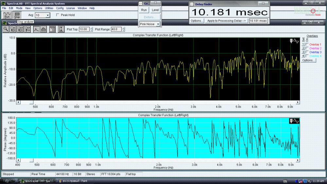Click the phase plot scrollbar thumb
The image size is (327, 184).
[31, 160]
